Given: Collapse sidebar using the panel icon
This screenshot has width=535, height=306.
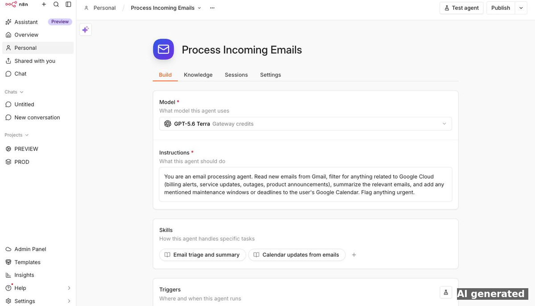Looking at the screenshot, I should pyautogui.click(x=68, y=4).
